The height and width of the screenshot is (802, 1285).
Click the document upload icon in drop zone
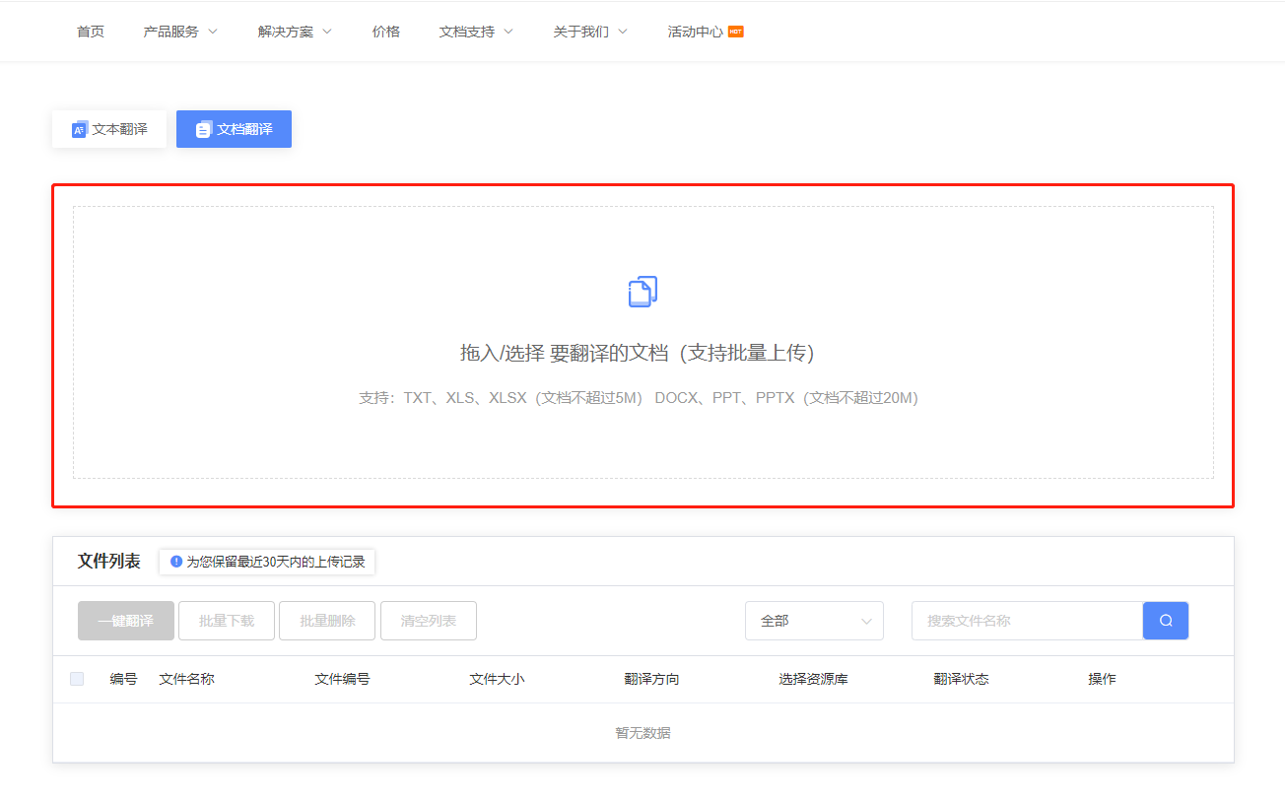click(x=642, y=292)
